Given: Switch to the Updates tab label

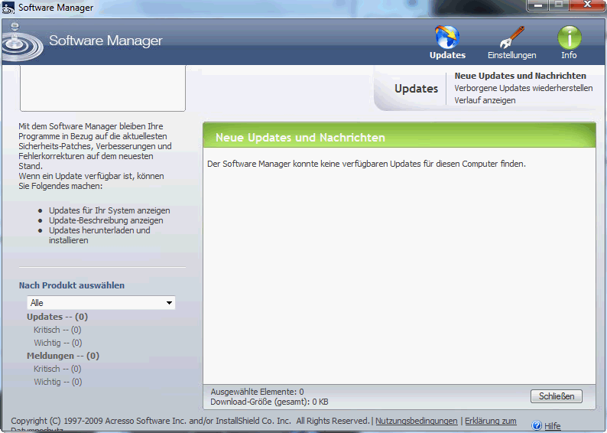Looking at the screenshot, I should 447,55.
